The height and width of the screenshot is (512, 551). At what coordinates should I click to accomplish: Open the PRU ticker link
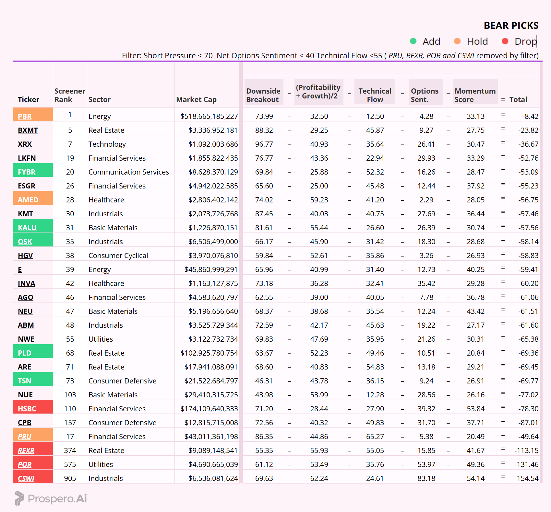tap(25, 437)
